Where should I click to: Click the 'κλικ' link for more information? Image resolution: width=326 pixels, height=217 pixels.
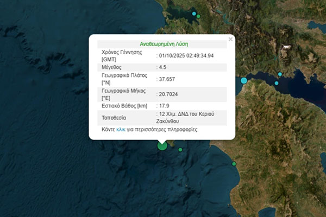[121, 130]
